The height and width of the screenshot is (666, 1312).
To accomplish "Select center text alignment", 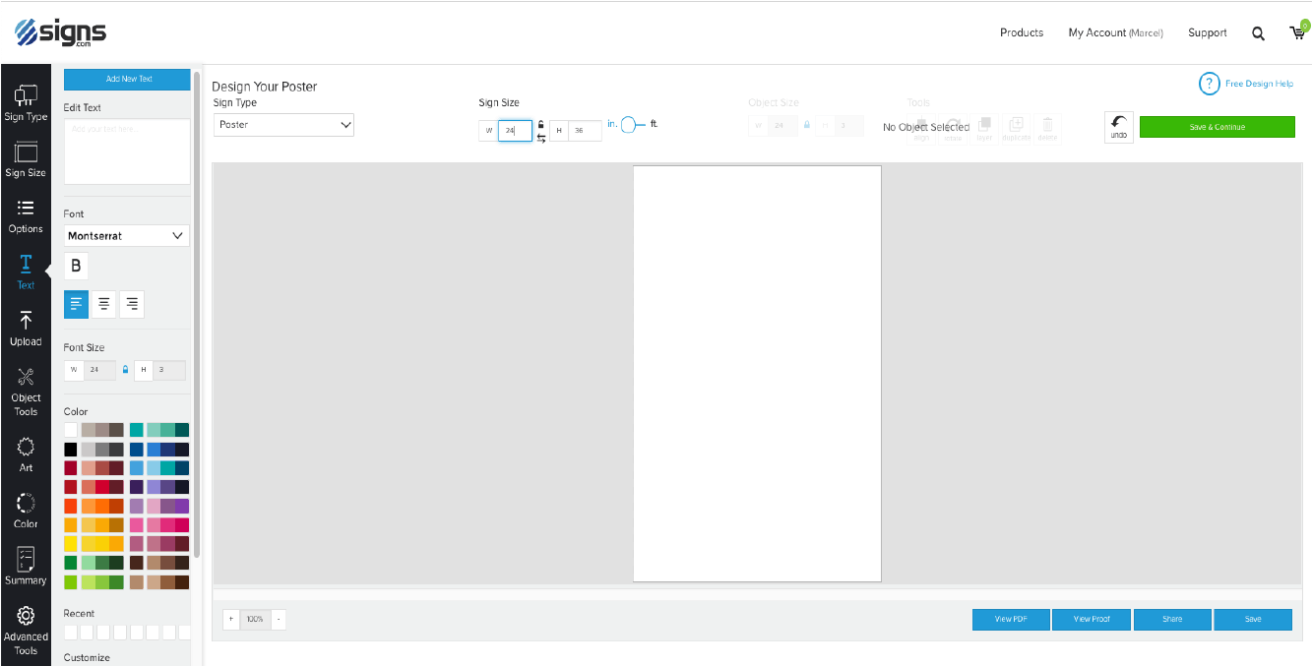I will (103, 305).
